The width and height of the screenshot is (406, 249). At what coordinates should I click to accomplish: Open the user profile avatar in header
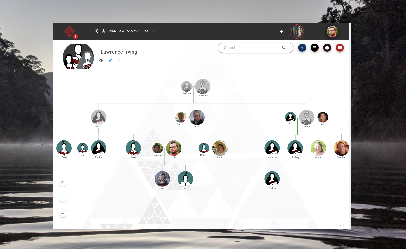coord(332,31)
